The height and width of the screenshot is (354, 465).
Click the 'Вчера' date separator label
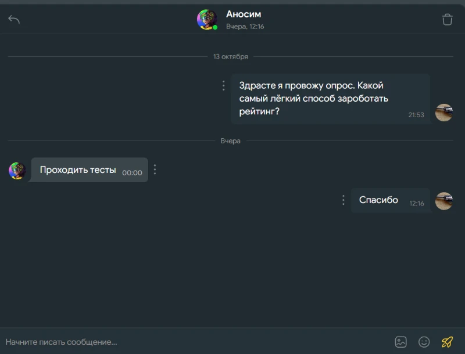230,141
